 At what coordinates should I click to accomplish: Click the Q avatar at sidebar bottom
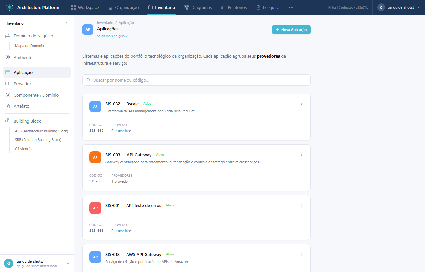pyautogui.click(x=9, y=263)
